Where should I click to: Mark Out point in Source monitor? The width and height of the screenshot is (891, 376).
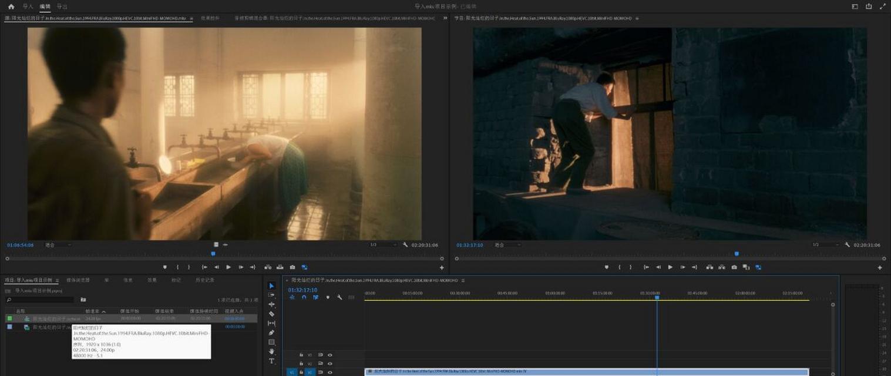[189, 267]
